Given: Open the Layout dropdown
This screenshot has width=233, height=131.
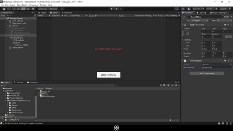Looking at the screenshot, I should (x=225, y=9).
